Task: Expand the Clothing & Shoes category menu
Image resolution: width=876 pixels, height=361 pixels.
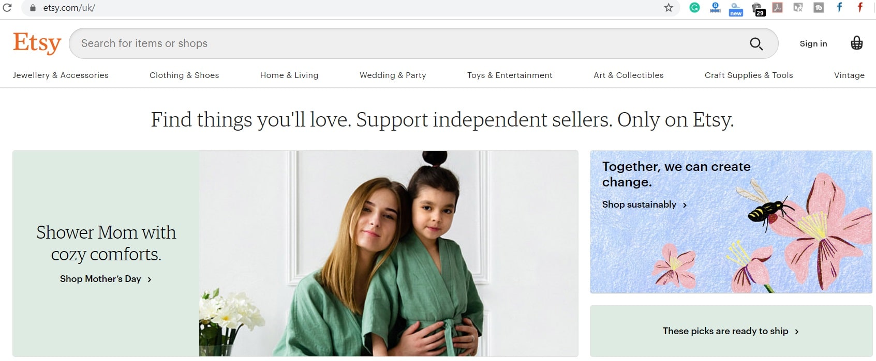Action: (x=184, y=75)
